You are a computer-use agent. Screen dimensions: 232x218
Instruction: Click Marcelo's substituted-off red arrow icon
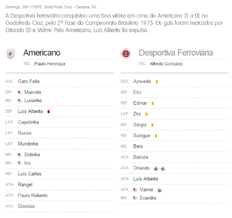[19, 92]
